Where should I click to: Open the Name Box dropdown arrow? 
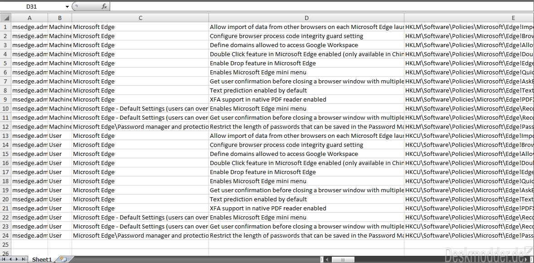(x=67, y=6)
